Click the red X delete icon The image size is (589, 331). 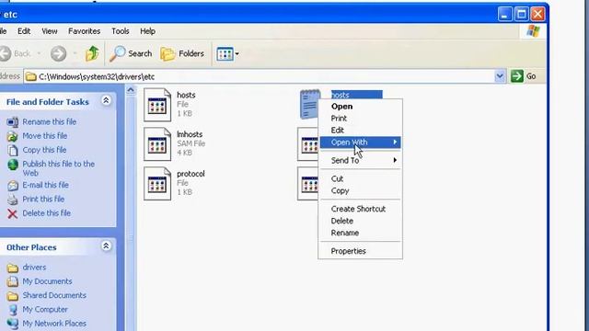pyautogui.click(x=12, y=213)
